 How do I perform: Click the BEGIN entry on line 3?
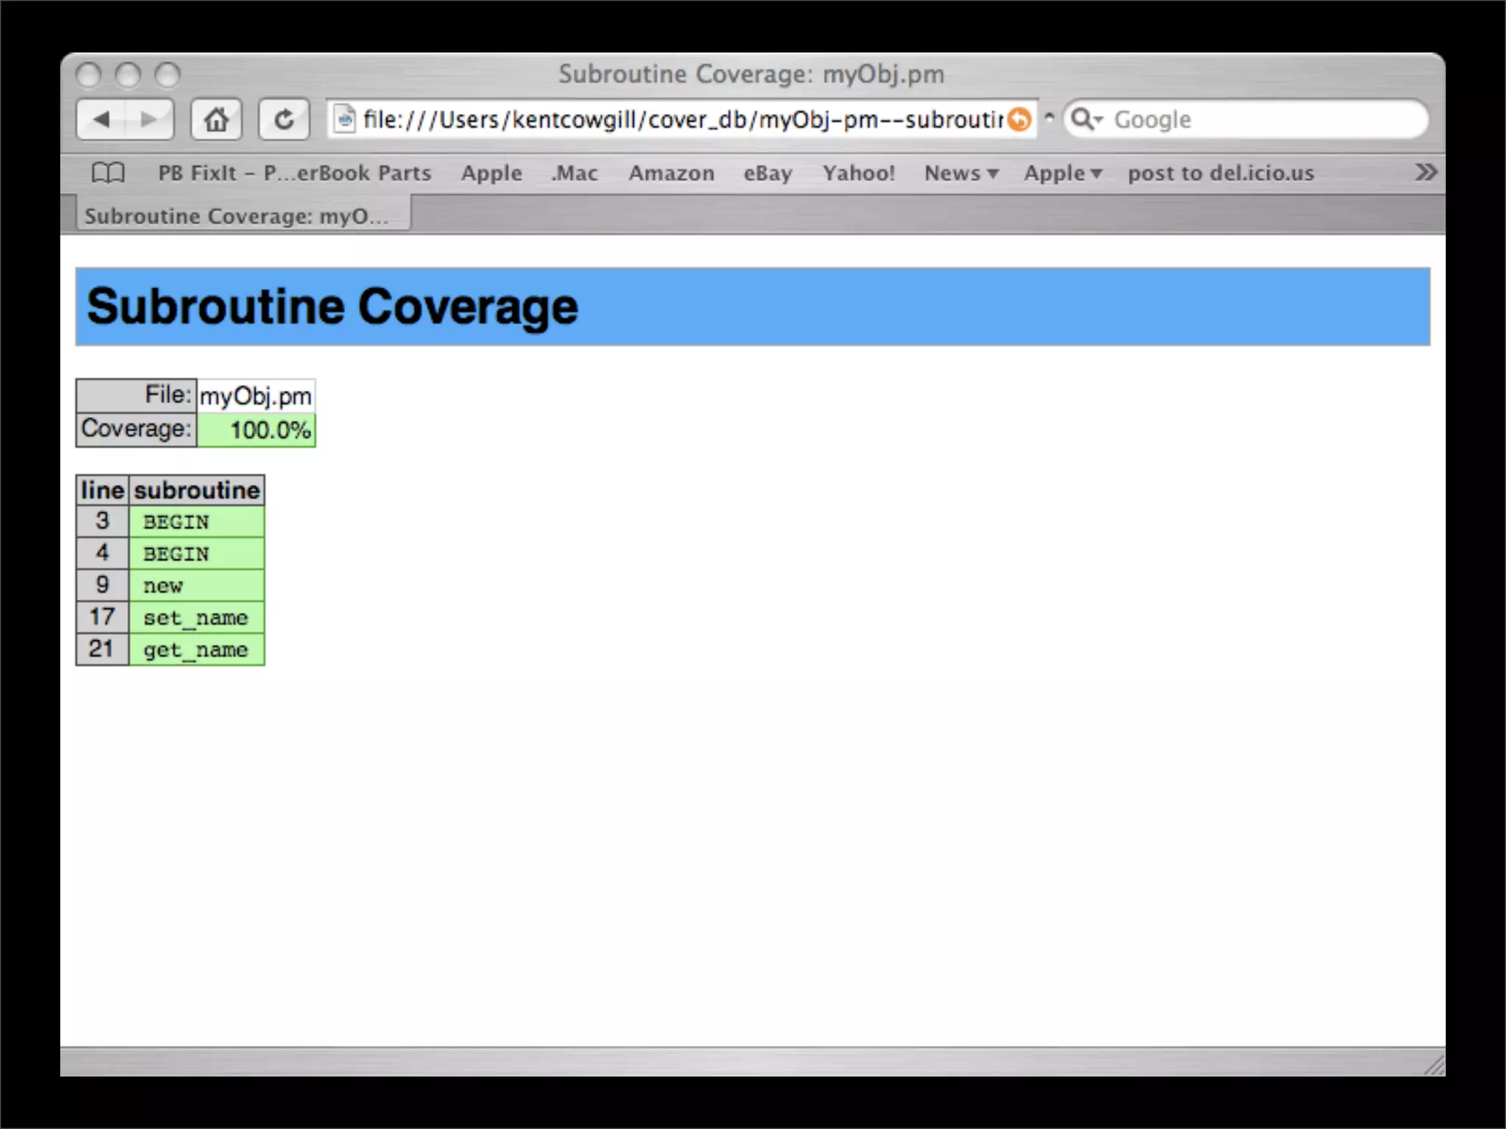(x=197, y=522)
